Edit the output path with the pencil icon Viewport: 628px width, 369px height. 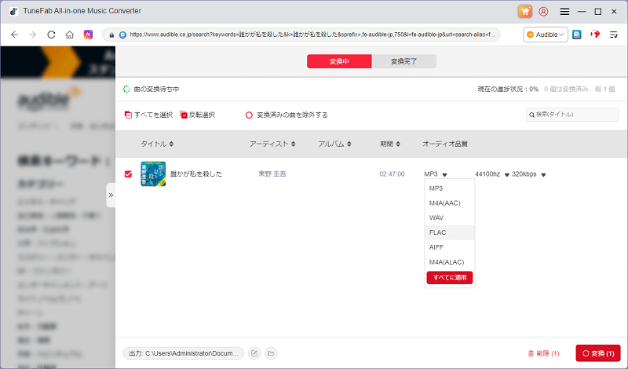[254, 354]
